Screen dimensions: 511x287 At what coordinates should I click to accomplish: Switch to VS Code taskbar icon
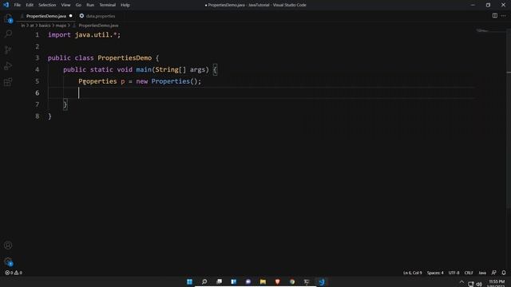point(321,281)
